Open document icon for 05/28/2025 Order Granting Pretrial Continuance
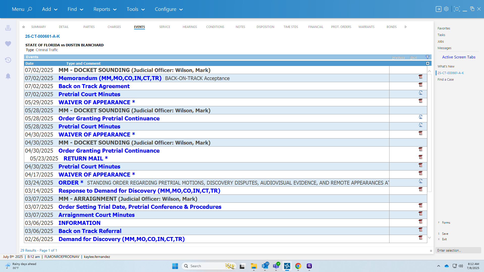Viewport: 484px width, 272px height. coord(420,117)
